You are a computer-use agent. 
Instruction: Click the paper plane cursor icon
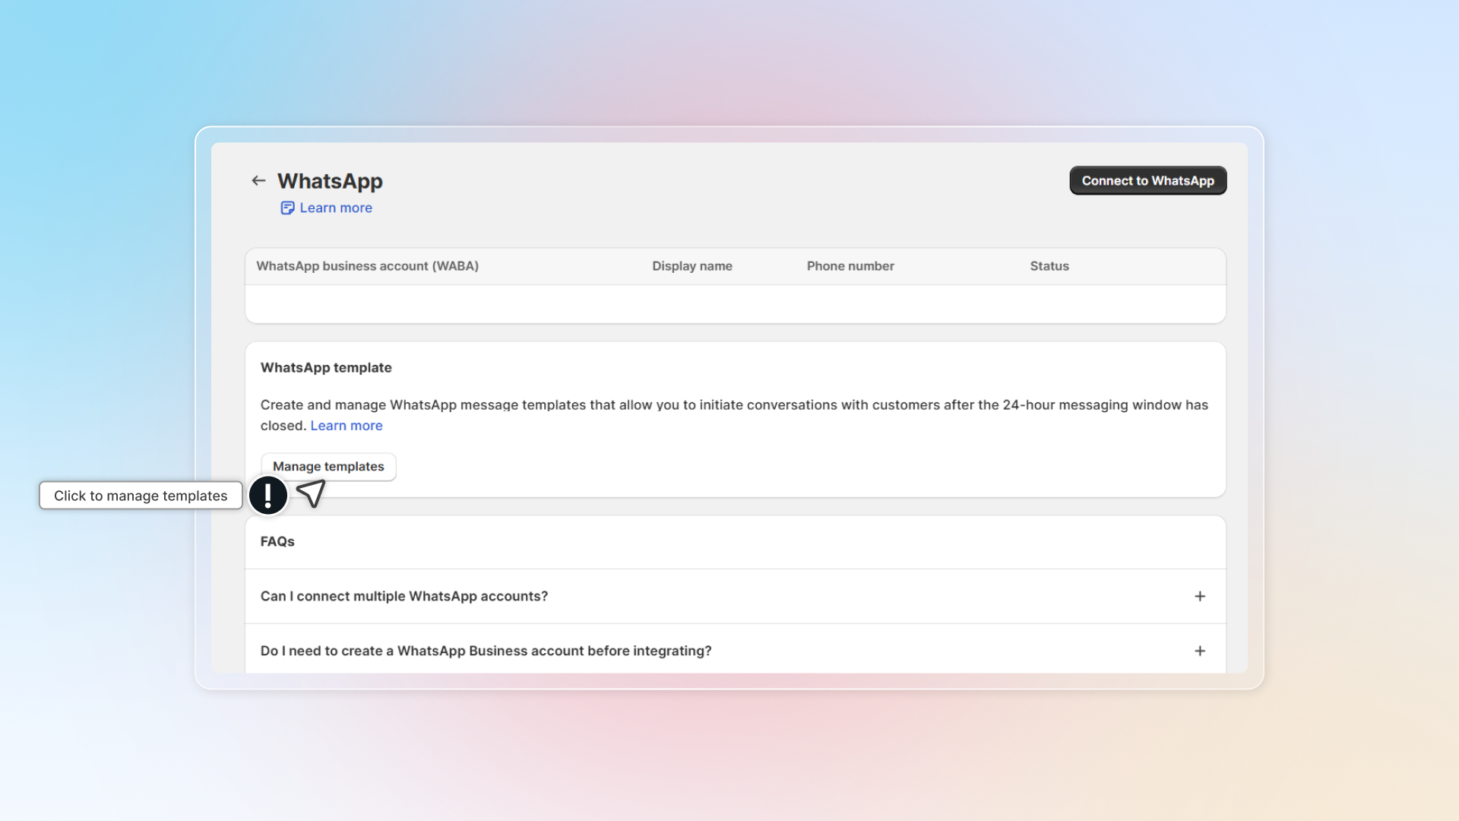pos(311,493)
